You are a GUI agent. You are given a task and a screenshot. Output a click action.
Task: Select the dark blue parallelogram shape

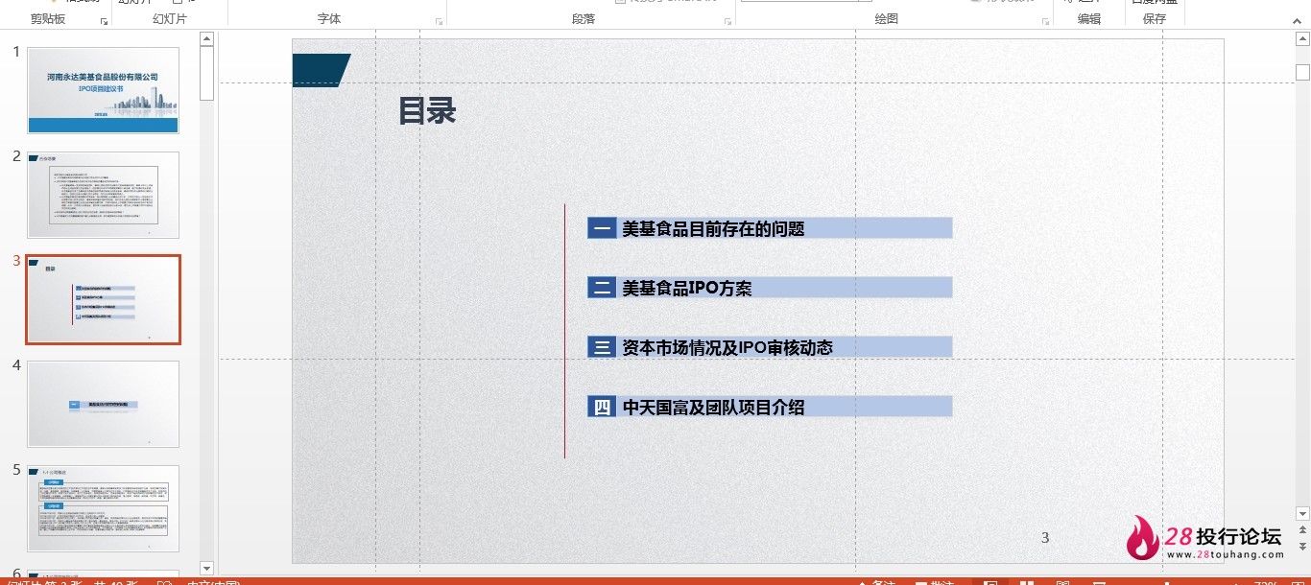(x=322, y=70)
